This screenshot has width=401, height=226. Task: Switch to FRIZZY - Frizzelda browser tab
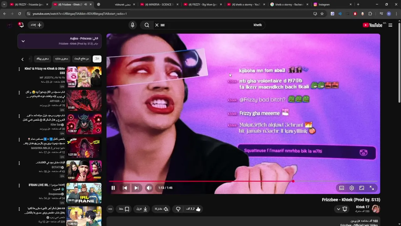coord(29,4)
